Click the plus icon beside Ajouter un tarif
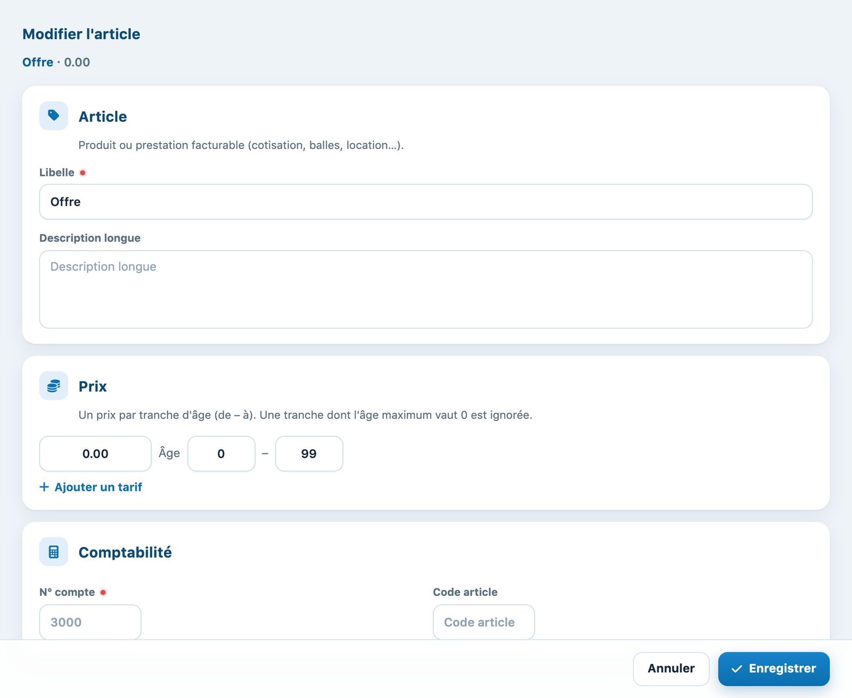The width and height of the screenshot is (852, 698). pos(44,487)
